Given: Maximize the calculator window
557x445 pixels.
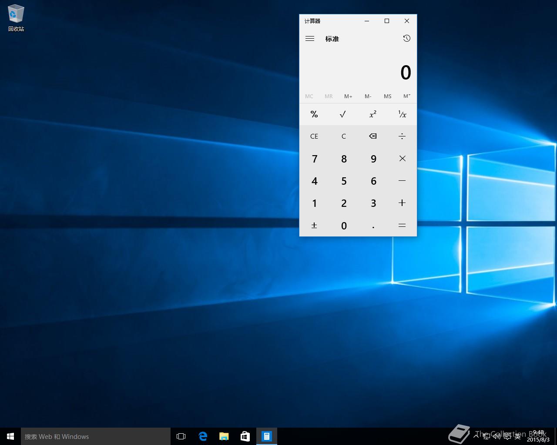Looking at the screenshot, I should pyautogui.click(x=387, y=21).
